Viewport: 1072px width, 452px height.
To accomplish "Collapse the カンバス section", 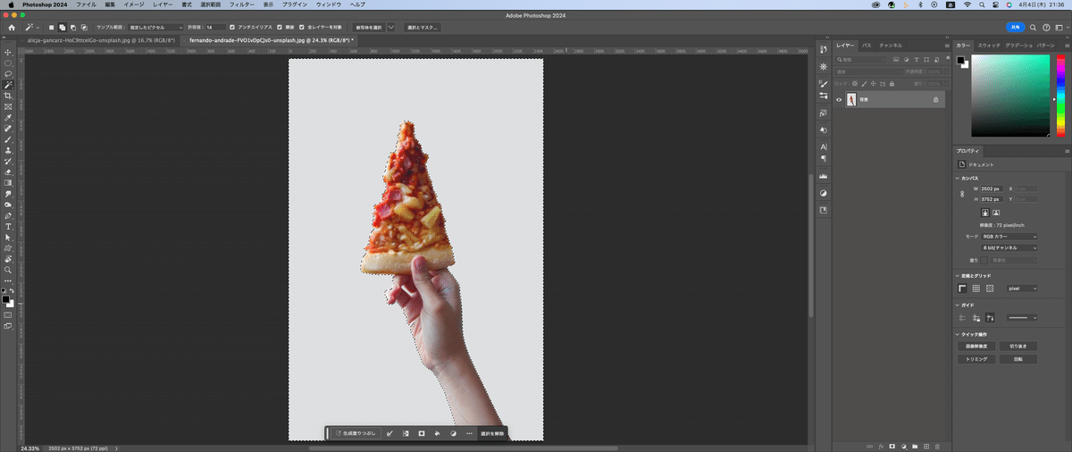I will pyautogui.click(x=957, y=177).
